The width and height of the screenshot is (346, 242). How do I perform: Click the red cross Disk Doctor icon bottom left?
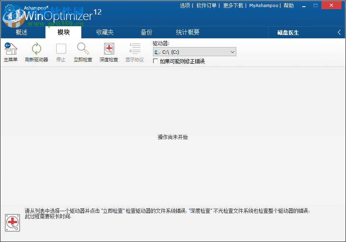(12, 223)
